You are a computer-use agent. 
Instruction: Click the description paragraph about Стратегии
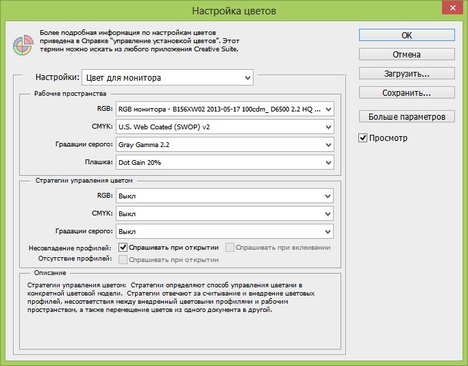pos(171,298)
